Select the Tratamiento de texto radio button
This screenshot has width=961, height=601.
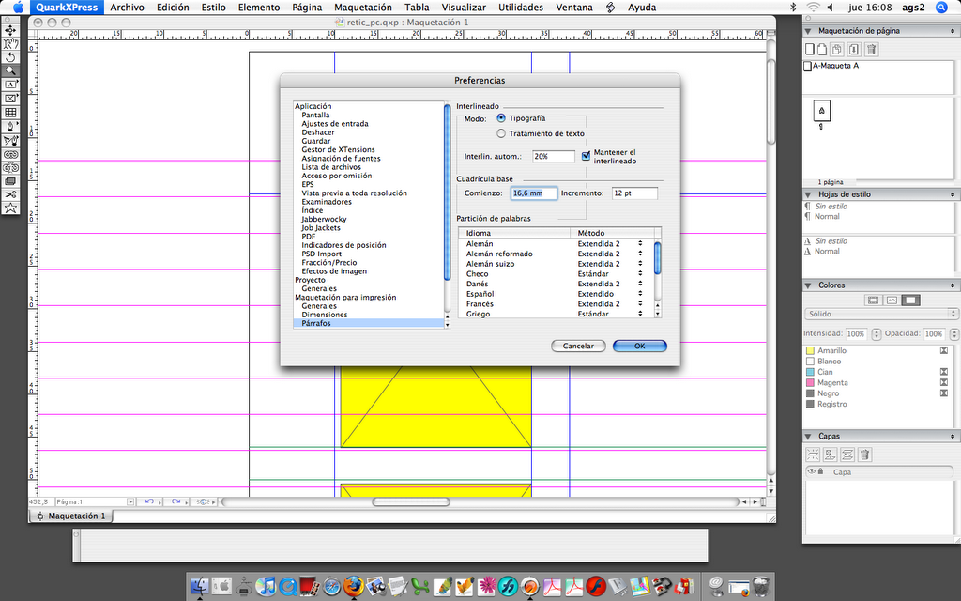click(501, 133)
